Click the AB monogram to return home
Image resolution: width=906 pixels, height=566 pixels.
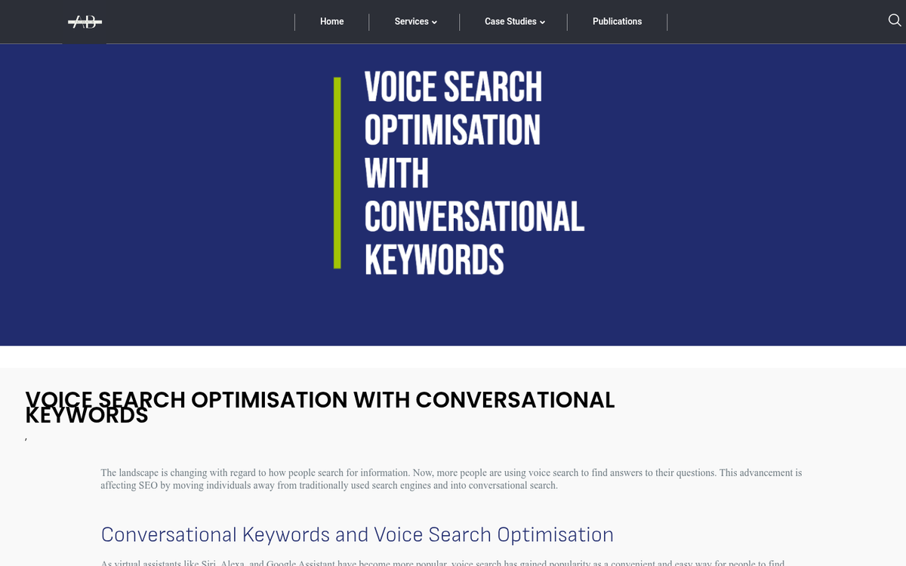[x=84, y=22]
